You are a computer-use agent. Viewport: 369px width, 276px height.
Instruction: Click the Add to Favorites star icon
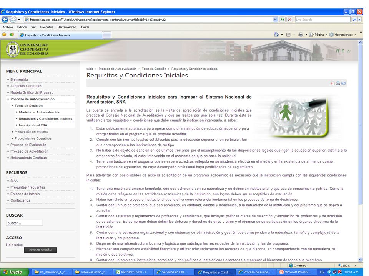12,34
